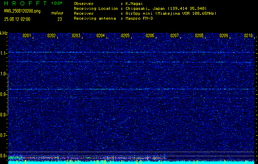Click the 0205 time marker
The height and width of the screenshot is (164, 258).
tap(125, 36)
